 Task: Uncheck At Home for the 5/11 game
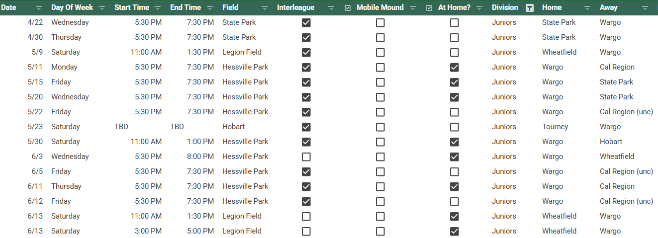(x=454, y=67)
